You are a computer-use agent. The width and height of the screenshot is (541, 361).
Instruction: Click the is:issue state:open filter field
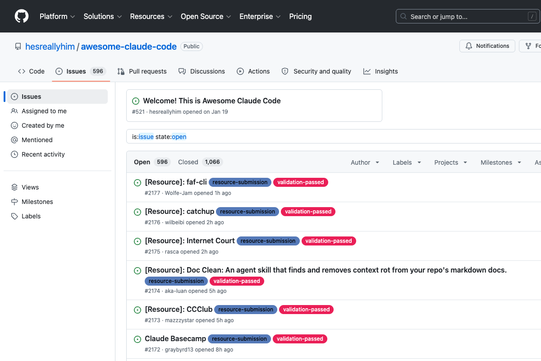[x=334, y=137]
